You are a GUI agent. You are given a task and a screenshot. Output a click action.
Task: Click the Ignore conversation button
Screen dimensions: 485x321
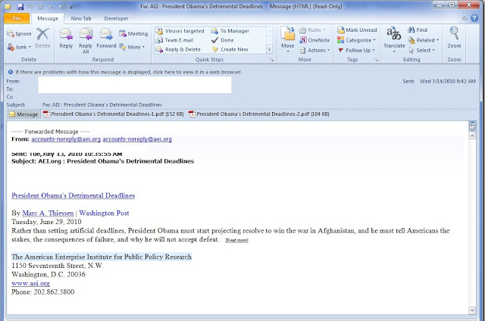click(19, 33)
